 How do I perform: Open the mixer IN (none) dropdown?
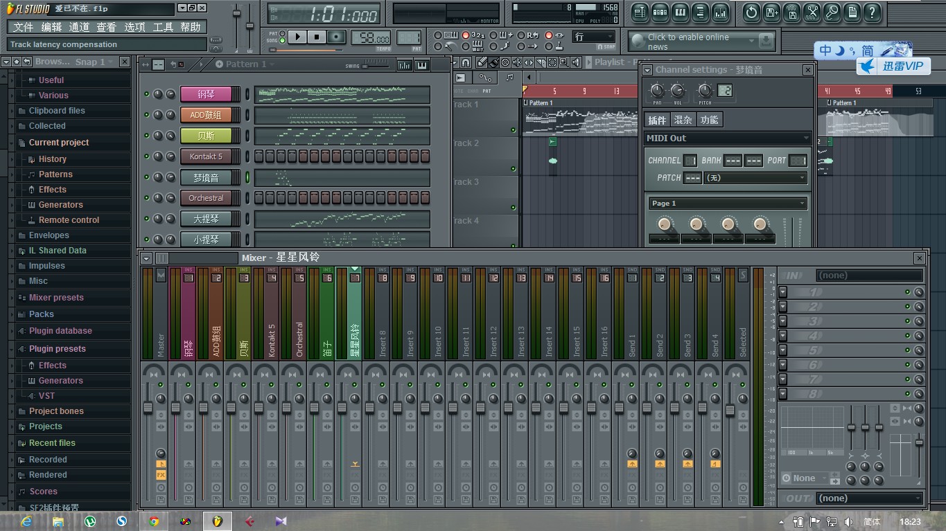[870, 275]
